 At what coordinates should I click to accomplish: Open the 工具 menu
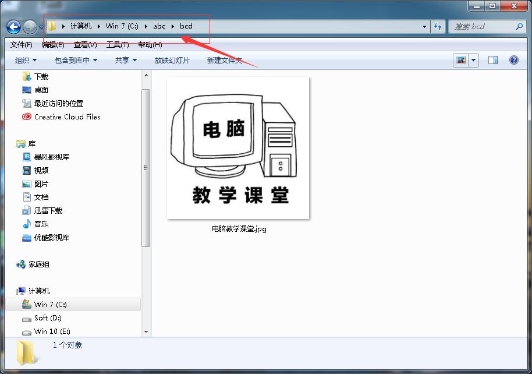[x=115, y=44]
